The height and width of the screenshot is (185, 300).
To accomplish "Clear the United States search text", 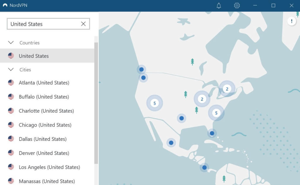I will pos(83,24).
